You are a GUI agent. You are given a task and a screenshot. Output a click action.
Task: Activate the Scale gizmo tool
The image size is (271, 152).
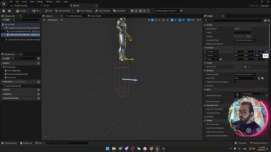159,20
